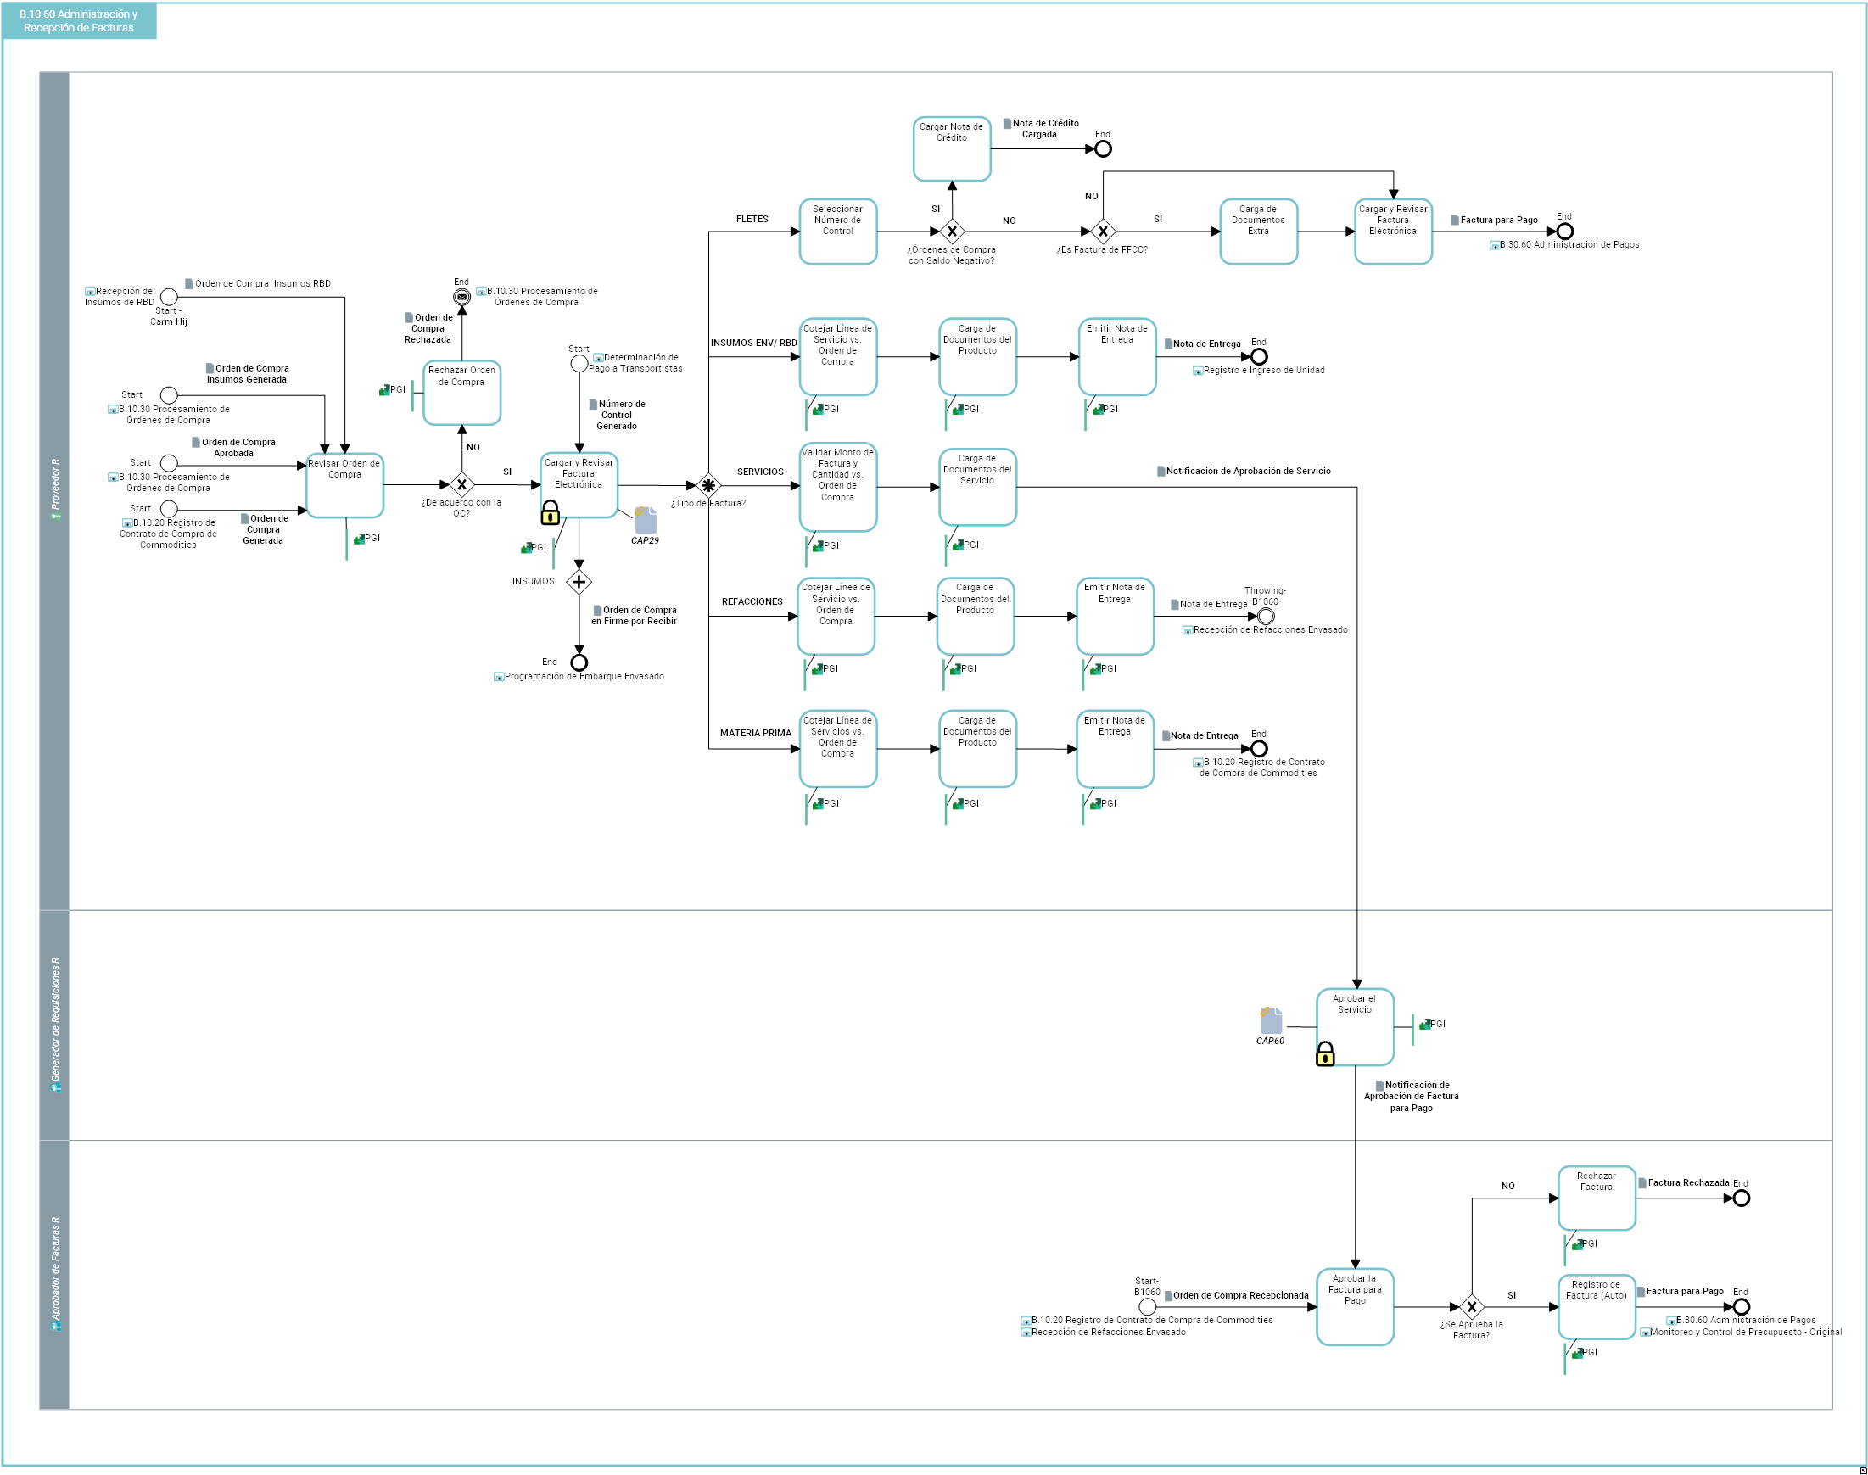Select Emitir Nota de Entrega in REFACCIONES row
Screen dimensions: 1868x1475
point(1115,617)
